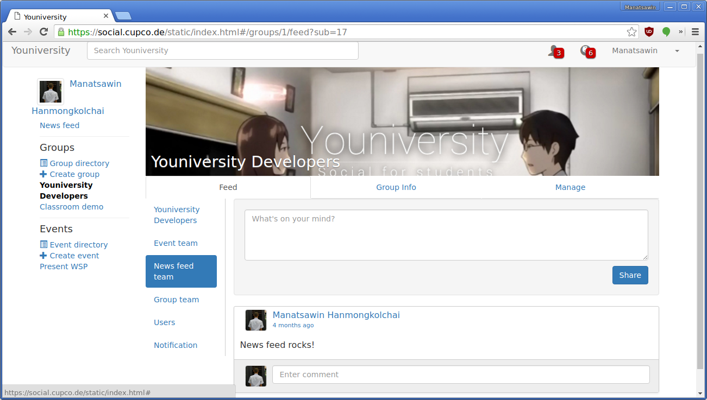Expand the Manatsawin user dropdown
The image size is (707, 400).
tap(677, 51)
